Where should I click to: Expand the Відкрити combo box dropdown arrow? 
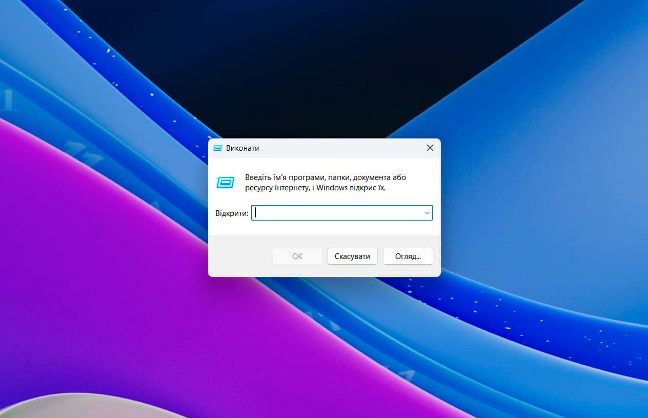click(x=427, y=213)
